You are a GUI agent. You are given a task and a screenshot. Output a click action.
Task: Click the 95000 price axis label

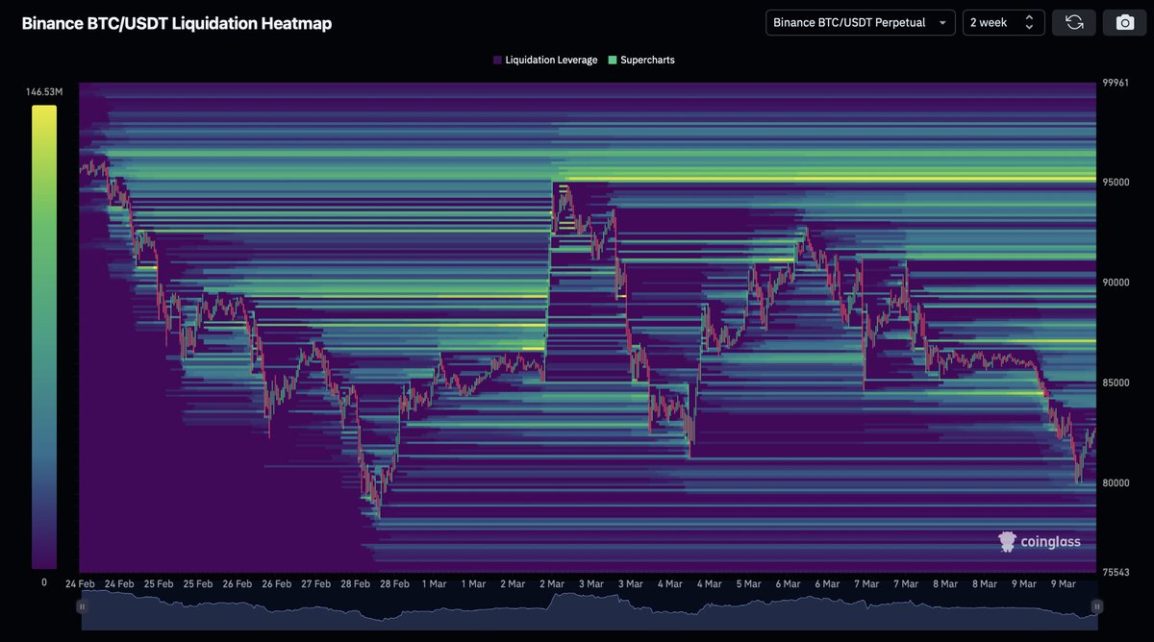1116,183
